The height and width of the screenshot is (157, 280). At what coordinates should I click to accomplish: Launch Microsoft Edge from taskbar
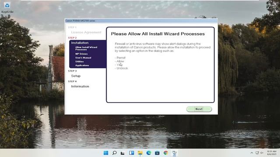tap(149, 153)
